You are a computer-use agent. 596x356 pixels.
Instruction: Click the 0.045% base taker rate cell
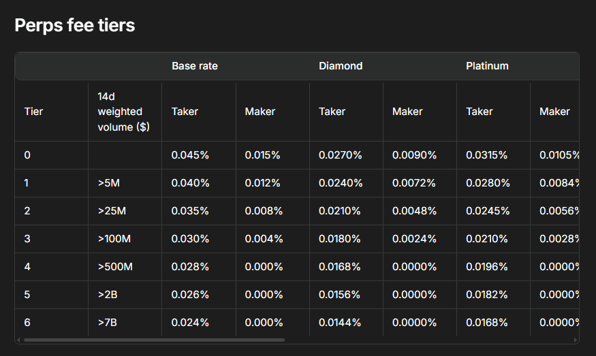click(190, 155)
